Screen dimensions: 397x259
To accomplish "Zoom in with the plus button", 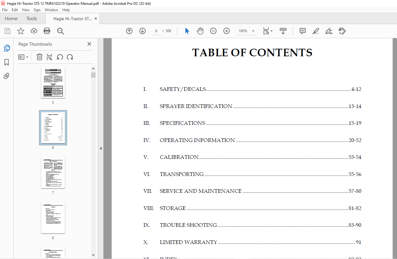I will (x=227, y=31).
